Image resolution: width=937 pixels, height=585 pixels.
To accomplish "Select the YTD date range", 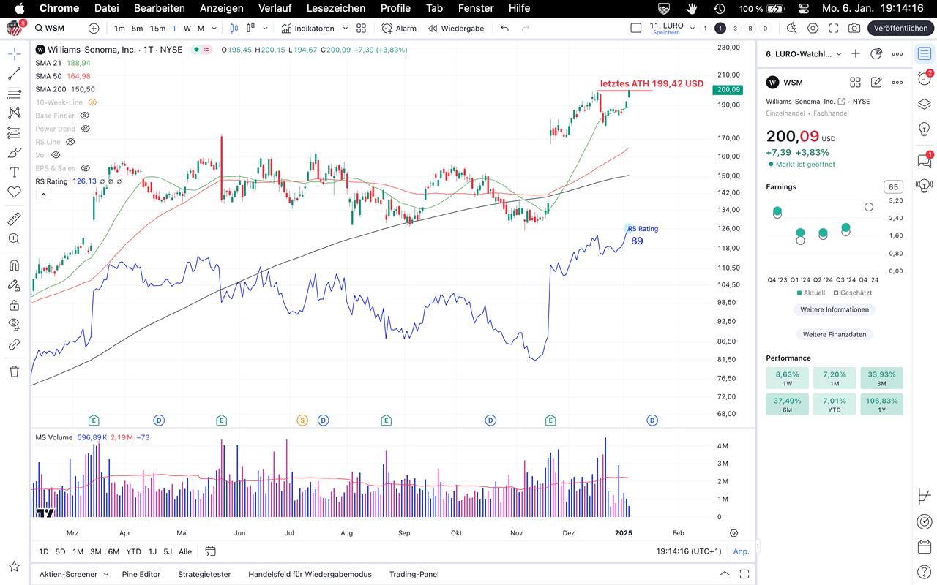I will coord(133,551).
